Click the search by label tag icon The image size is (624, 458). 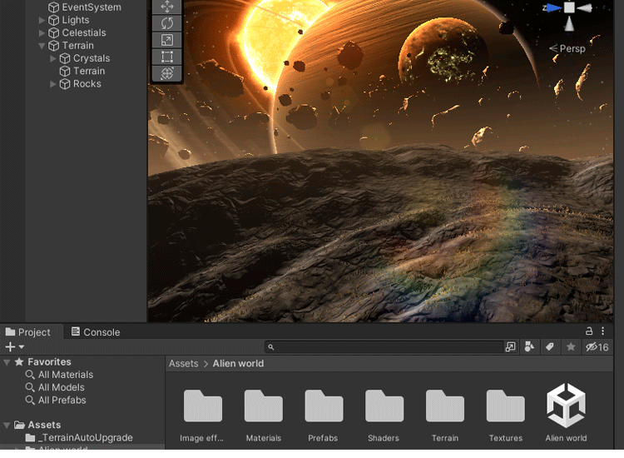(x=550, y=347)
